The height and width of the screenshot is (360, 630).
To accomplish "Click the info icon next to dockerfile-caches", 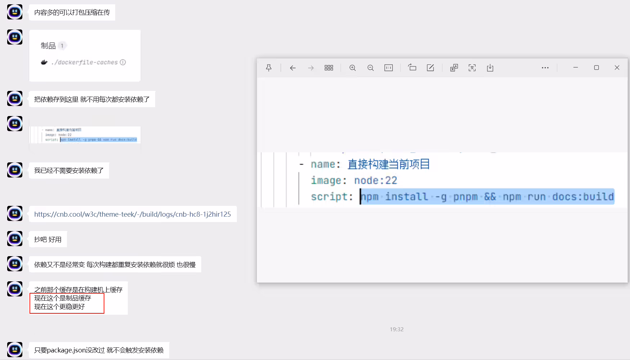I will coord(123,62).
